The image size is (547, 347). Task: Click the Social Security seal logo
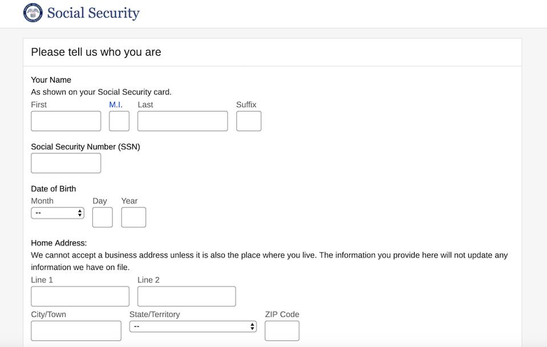[33, 13]
